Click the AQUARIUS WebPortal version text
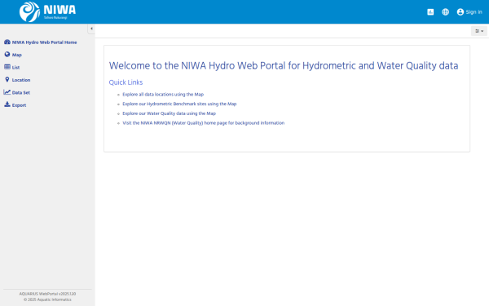489x306 pixels. click(x=47, y=294)
